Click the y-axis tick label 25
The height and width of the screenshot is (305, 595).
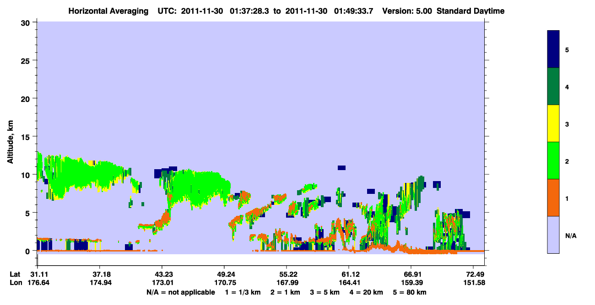click(x=27, y=60)
